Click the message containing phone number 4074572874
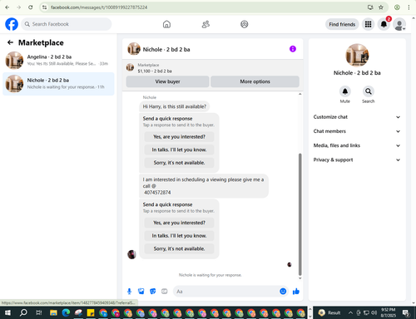This screenshot has width=416, height=319. point(204,186)
